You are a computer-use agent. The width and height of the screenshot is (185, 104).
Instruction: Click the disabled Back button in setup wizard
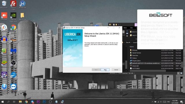[96, 70]
